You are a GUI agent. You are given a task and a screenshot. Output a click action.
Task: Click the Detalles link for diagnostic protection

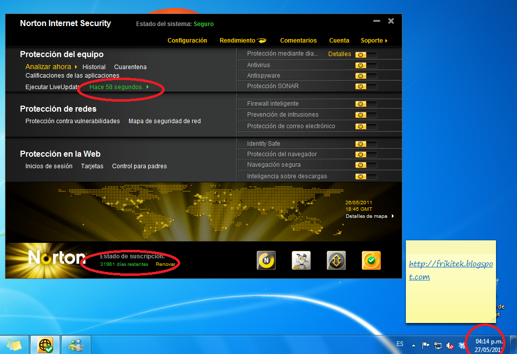pyautogui.click(x=340, y=54)
